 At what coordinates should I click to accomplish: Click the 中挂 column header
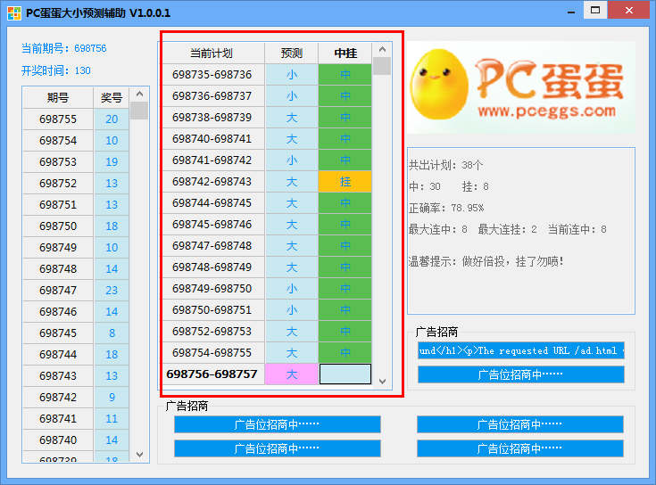[345, 53]
